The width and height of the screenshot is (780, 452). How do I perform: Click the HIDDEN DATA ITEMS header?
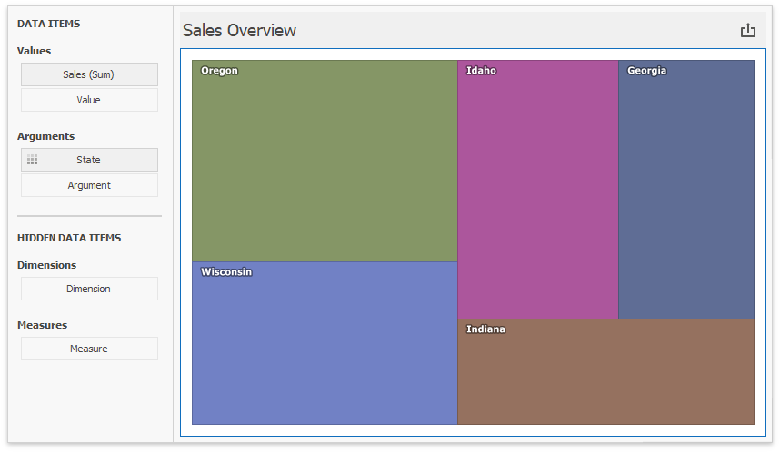pos(69,238)
